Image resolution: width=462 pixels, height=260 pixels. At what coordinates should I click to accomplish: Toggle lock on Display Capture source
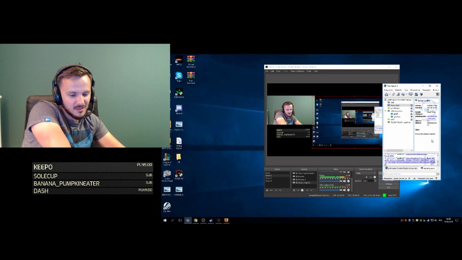pyautogui.click(x=297, y=183)
